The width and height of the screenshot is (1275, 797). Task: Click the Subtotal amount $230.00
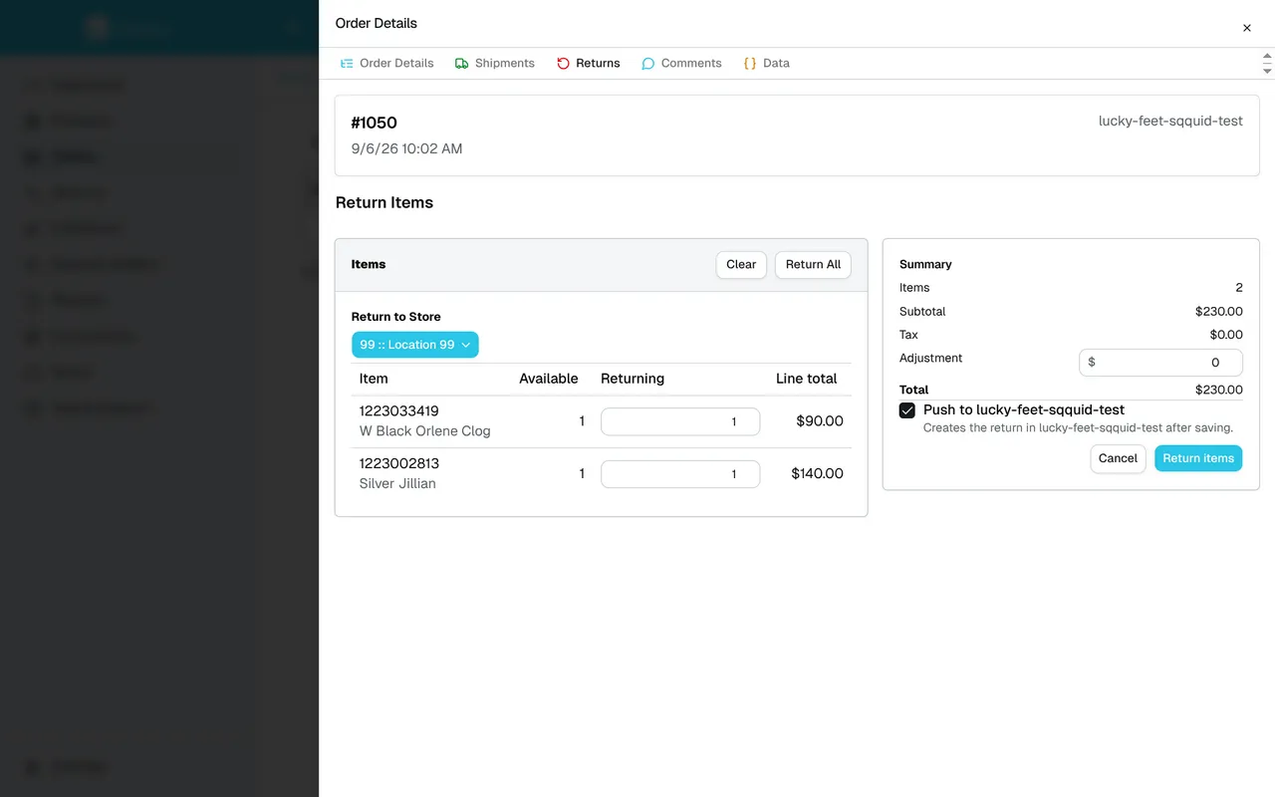1219,312
